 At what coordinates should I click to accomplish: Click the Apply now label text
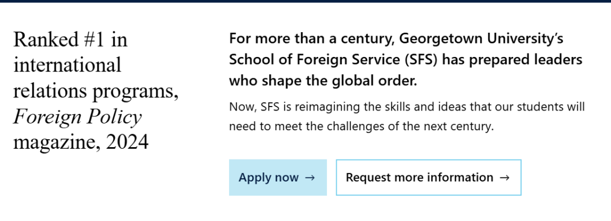[x=269, y=178]
